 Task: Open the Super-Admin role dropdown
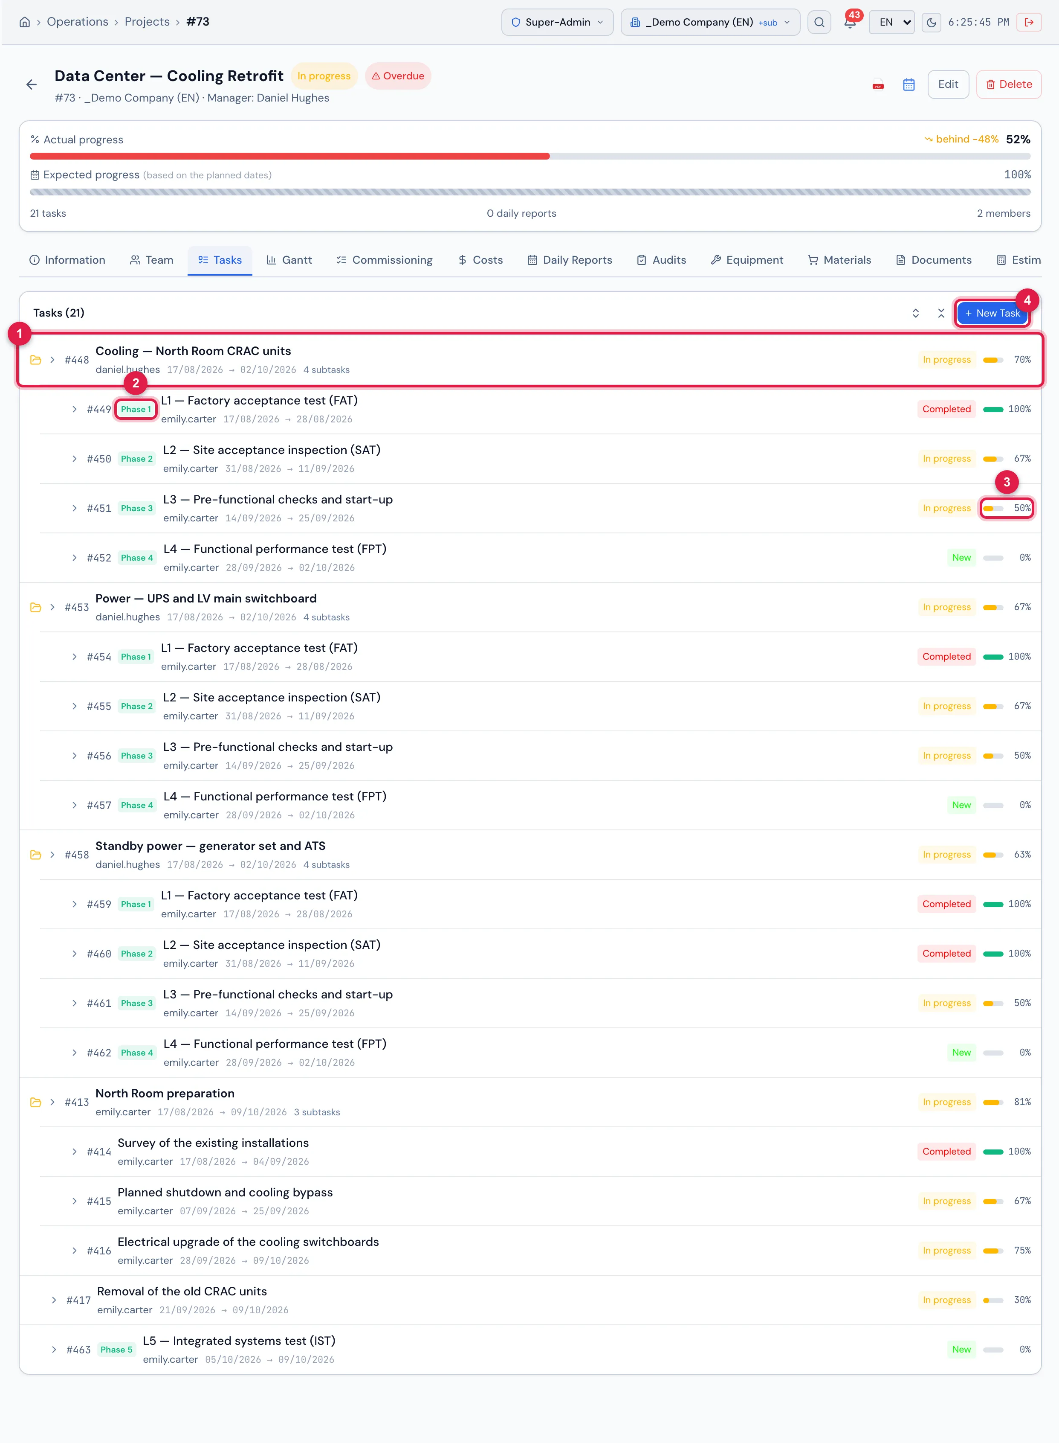557,22
